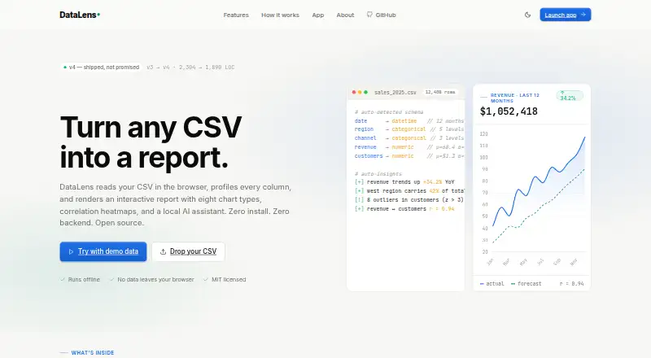The width and height of the screenshot is (651, 358).
Task: Click the 'v4 — shipped, not promised' badge
Action: click(101, 68)
